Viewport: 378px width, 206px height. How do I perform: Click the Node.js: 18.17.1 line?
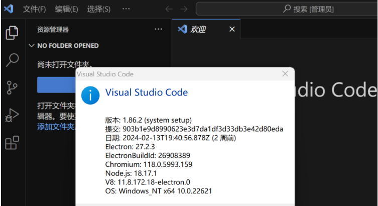tap(131, 173)
